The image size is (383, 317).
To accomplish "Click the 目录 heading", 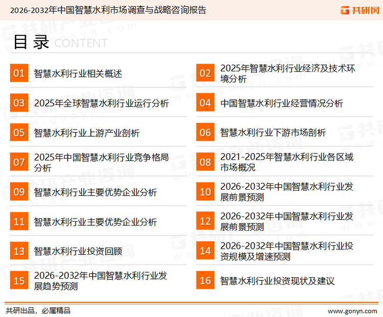I will (31, 42).
